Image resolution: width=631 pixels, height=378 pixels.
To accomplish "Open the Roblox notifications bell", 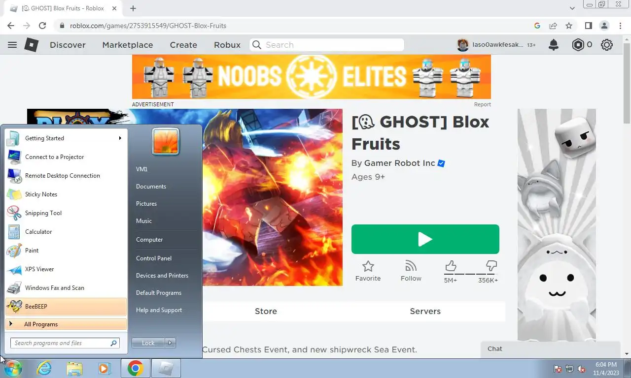I will (x=554, y=45).
